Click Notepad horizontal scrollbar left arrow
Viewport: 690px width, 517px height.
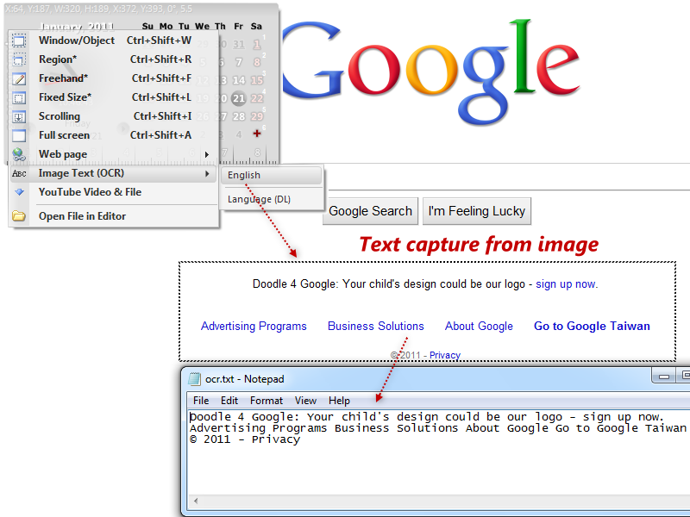[x=196, y=501]
